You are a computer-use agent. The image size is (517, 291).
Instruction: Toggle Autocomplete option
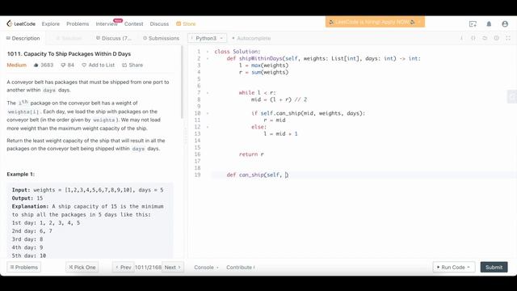[251, 38]
